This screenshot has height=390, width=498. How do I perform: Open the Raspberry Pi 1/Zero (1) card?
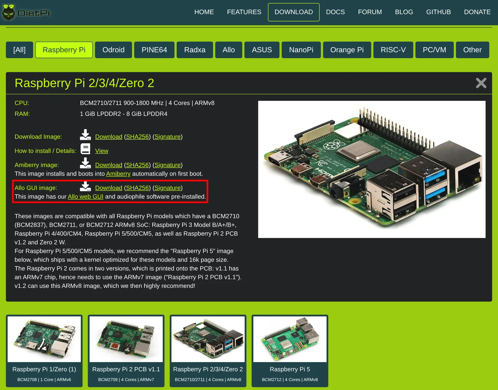pos(44,351)
